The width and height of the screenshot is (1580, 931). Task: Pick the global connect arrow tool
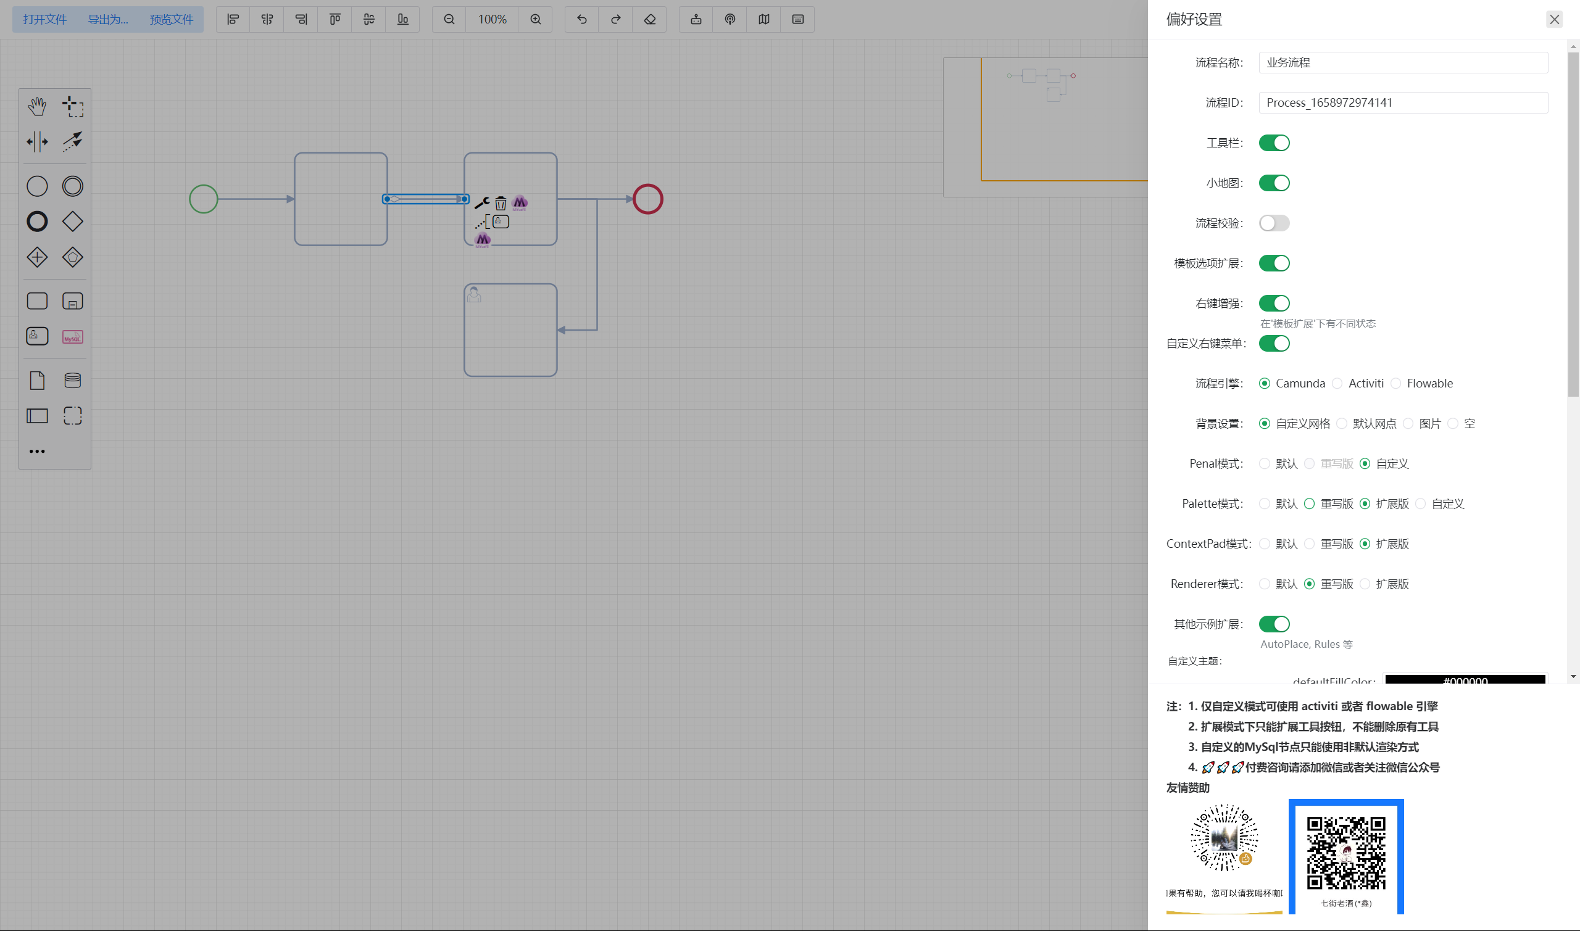pyautogui.click(x=73, y=142)
